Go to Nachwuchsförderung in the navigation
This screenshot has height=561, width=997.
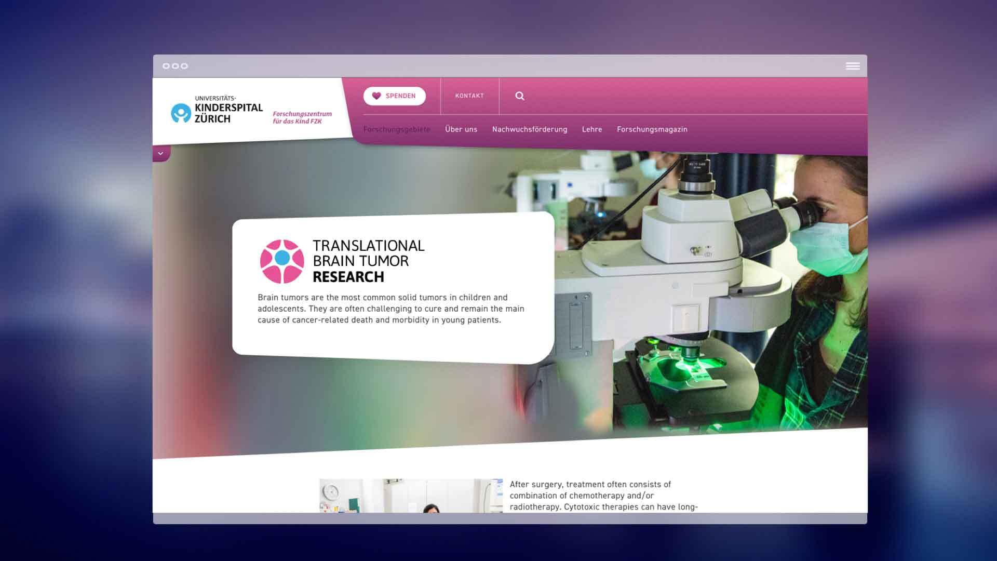530,129
